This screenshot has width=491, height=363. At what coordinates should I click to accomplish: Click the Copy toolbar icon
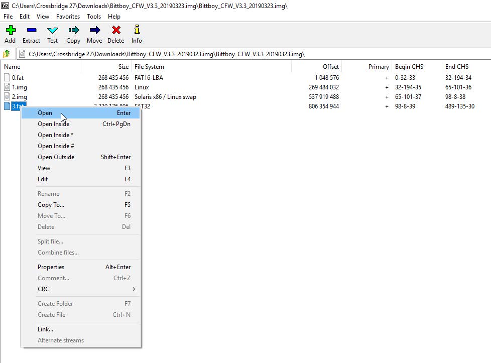[x=74, y=30]
